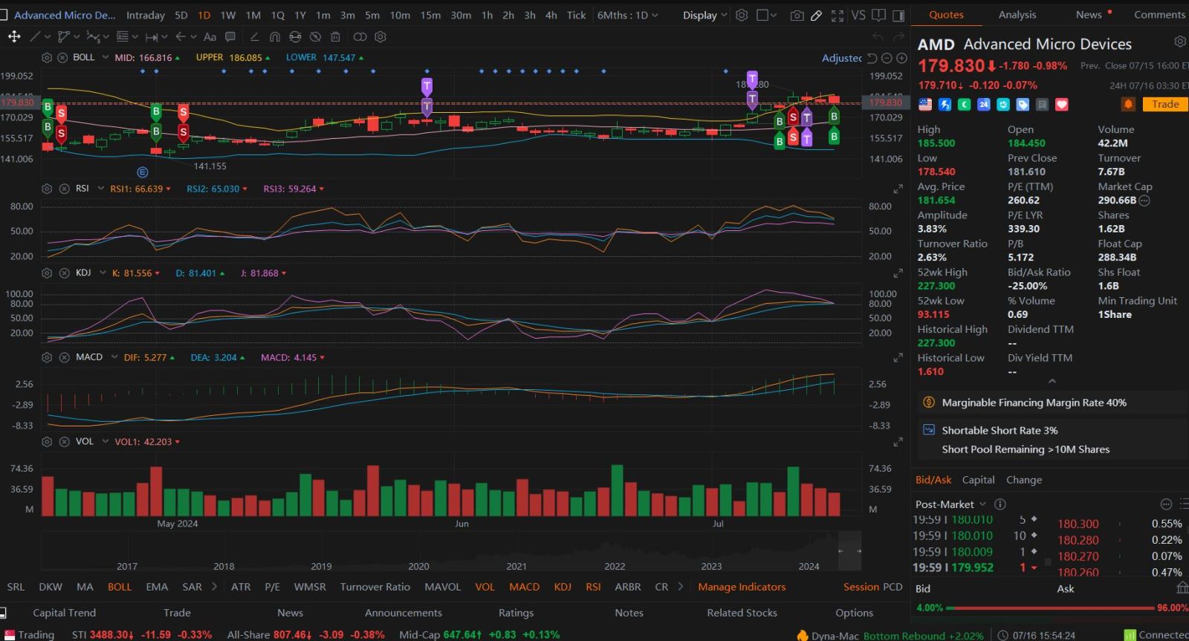
Task: Select the 1W timeframe
Action: click(228, 15)
